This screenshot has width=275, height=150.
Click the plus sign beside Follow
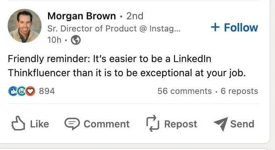coord(215,27)
